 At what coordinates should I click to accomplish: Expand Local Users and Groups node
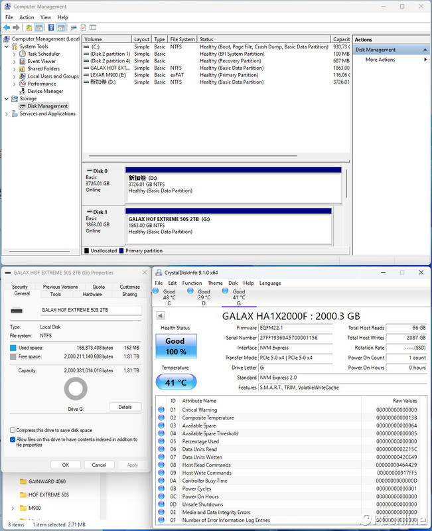coord(14,76)
